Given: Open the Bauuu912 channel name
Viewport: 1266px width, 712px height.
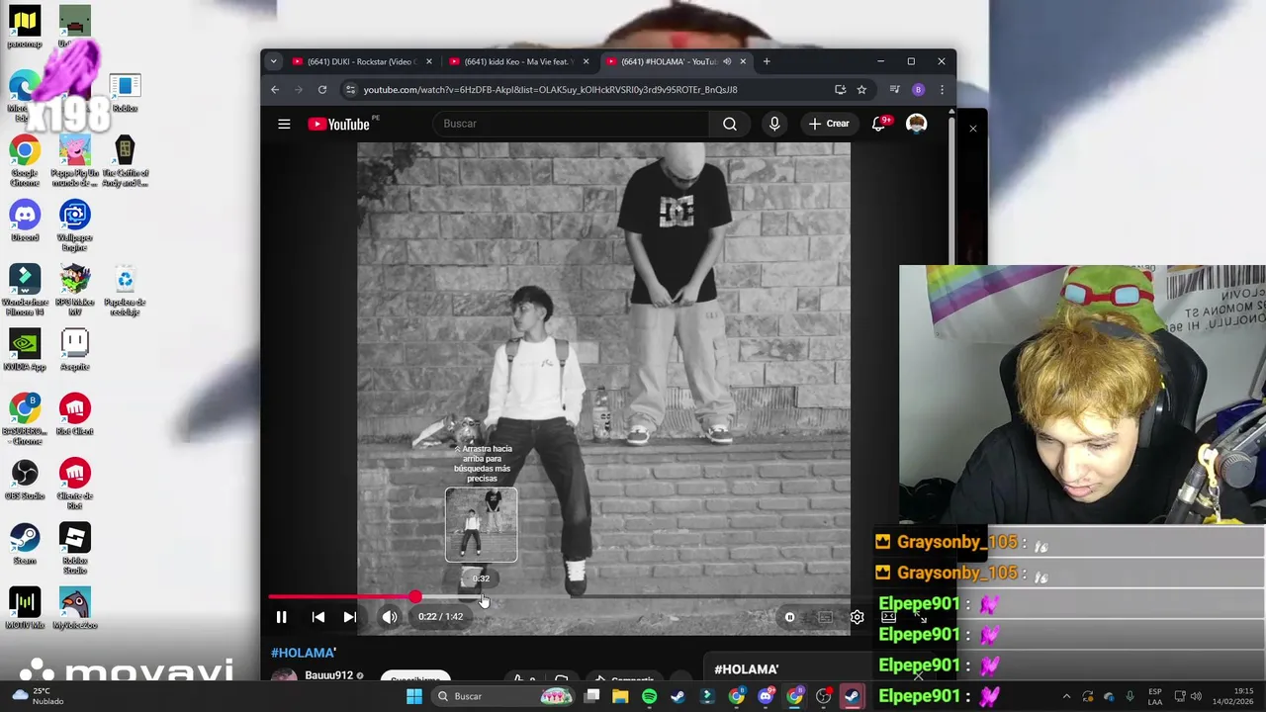Looking at the screenshot, I should click(328, 675).
